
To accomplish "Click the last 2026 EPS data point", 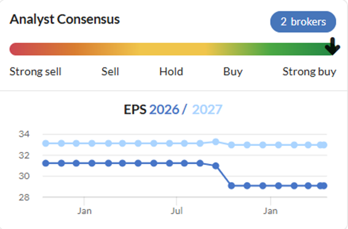I will tap(324, 186).
